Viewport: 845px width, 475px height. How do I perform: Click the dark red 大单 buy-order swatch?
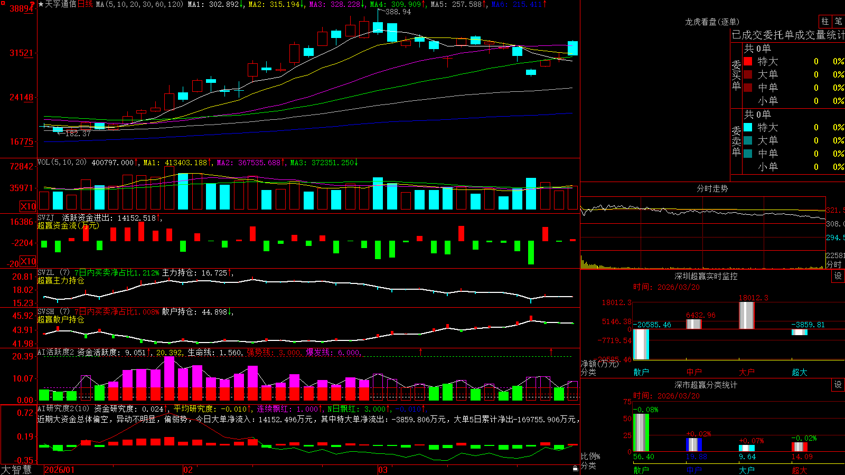(748, 74)
